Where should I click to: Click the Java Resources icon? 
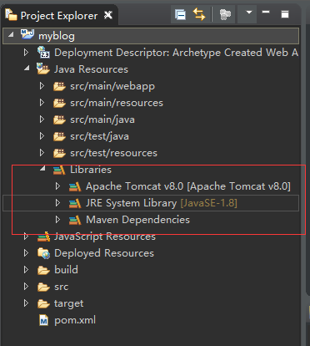coord(43,69)
